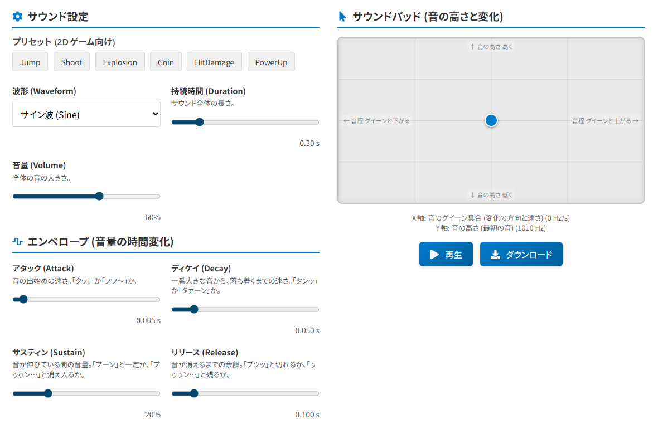The width and height of the screenshot is (658, 429).
Task: Click the gear icon beside サウンド設定
Action: [18, 17]
